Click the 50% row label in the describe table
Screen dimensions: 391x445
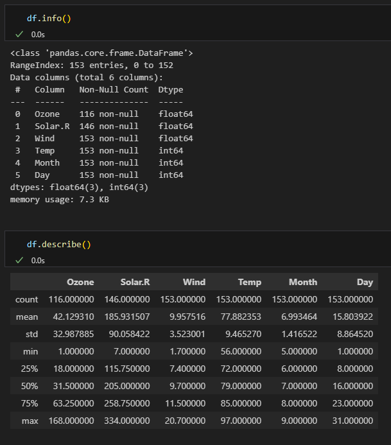coord(30,386)
